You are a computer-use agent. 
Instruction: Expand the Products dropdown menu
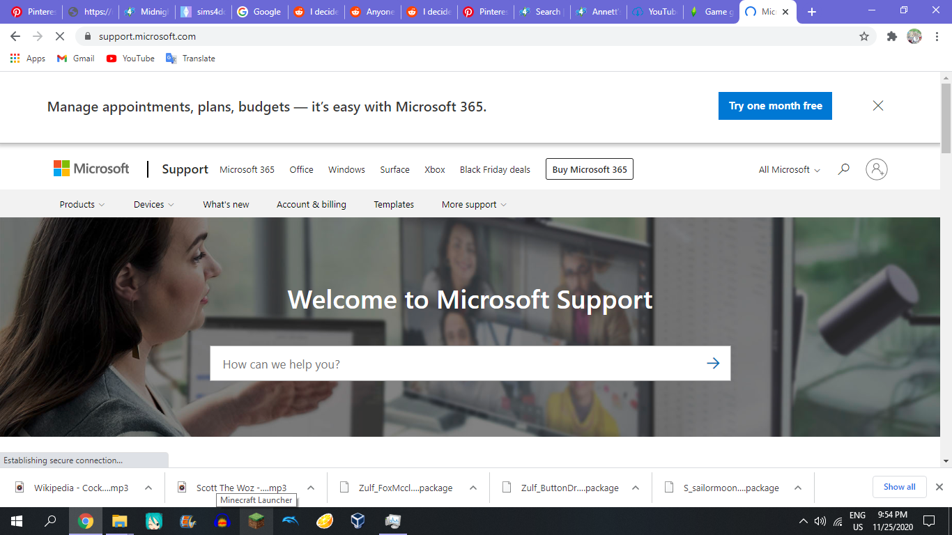[82, 204]
